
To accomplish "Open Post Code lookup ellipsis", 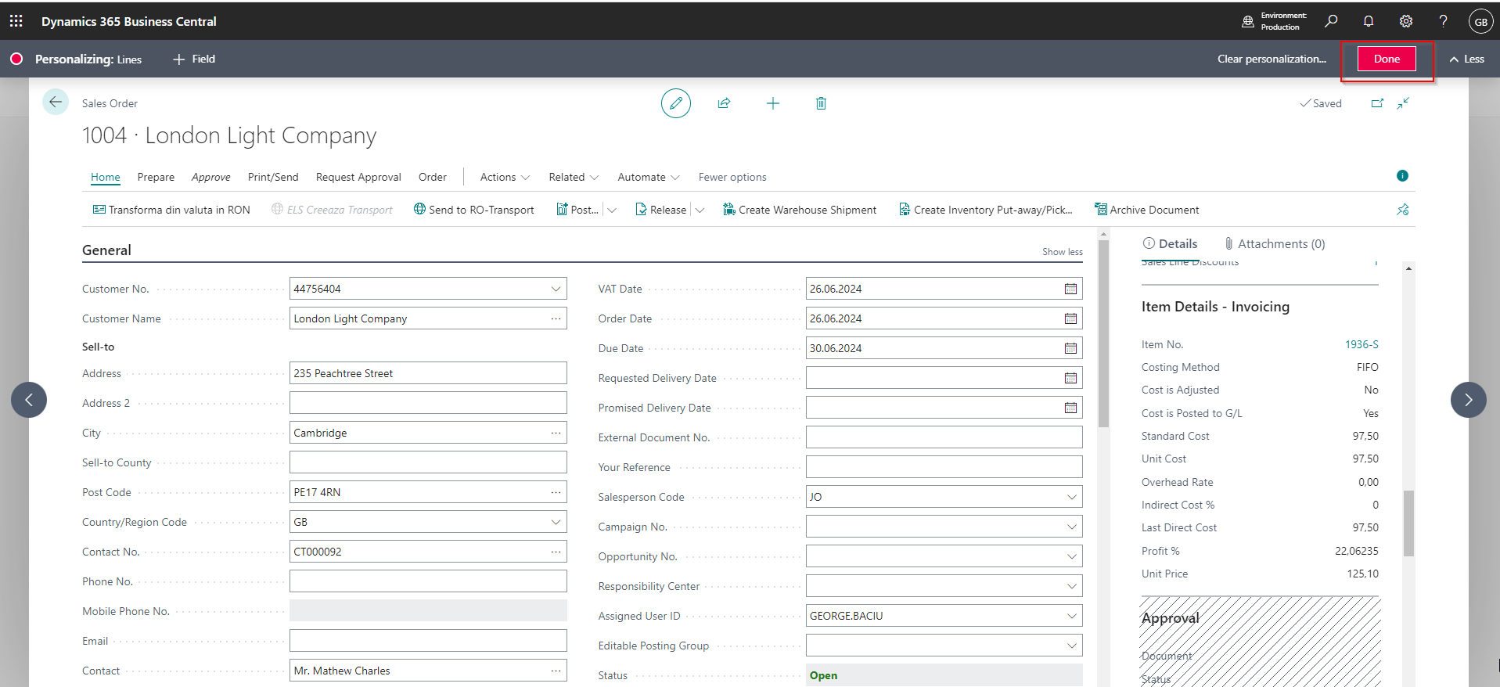I will click(x=556, y=492).
